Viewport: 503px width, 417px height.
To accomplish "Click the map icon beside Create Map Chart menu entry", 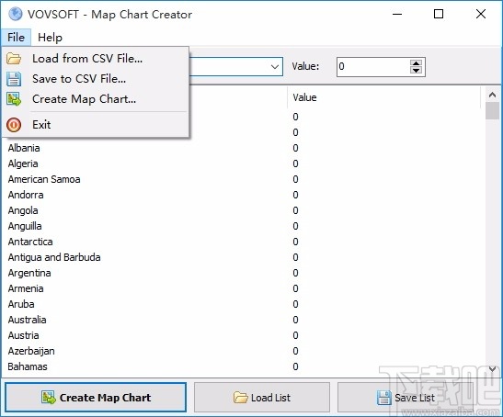I will pyautogui.click(x=14, y=99).
